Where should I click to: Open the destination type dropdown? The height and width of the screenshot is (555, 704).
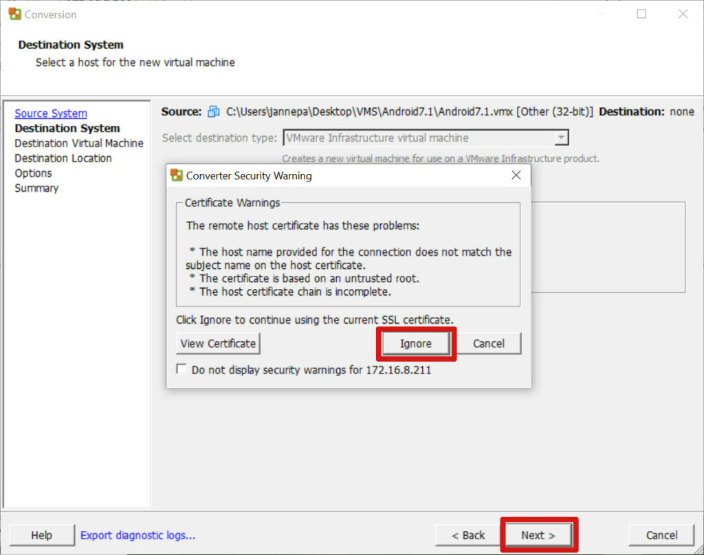click(x=426, y=138)
